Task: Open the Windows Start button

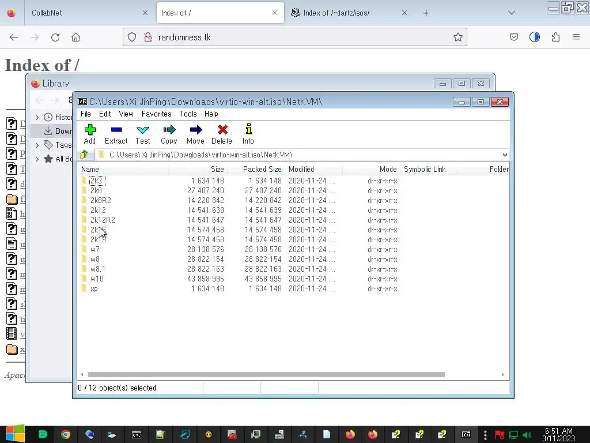Action: pyautogui.click(x=15, y=434)
